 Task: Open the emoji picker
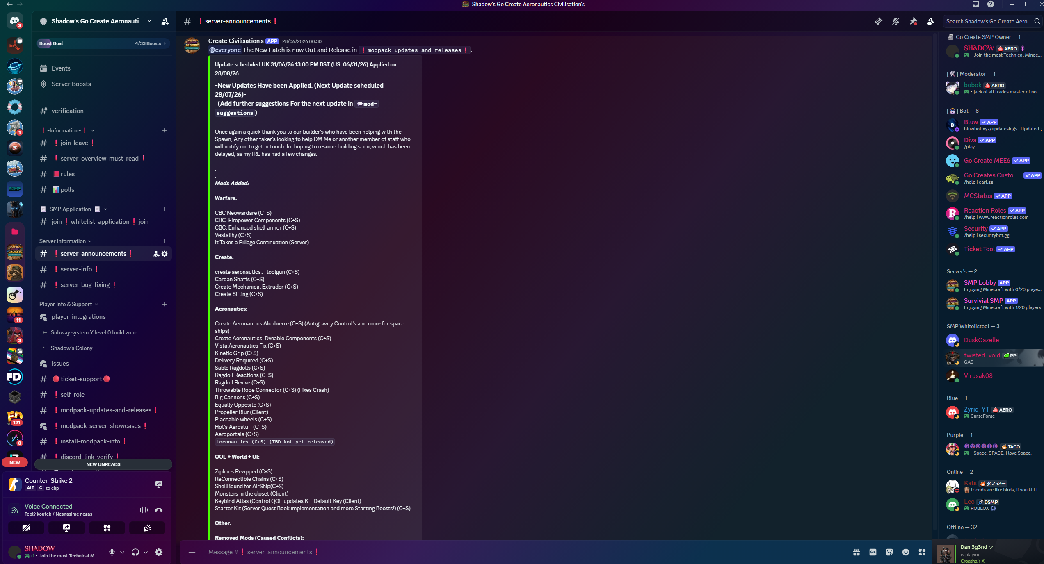tap(906, 552)
